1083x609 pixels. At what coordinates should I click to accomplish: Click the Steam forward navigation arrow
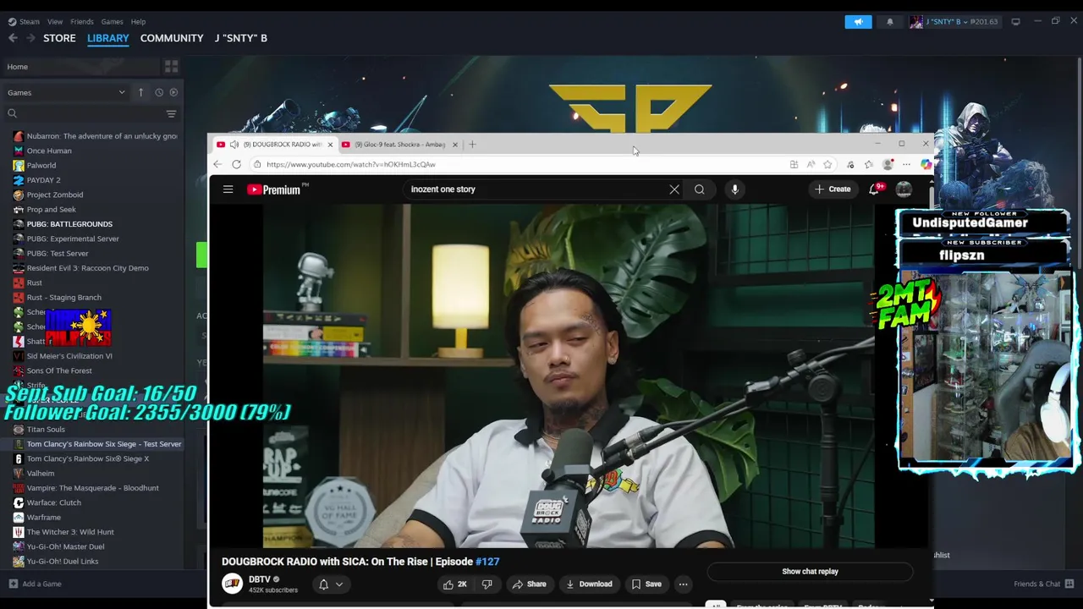[x=30, y=38]
